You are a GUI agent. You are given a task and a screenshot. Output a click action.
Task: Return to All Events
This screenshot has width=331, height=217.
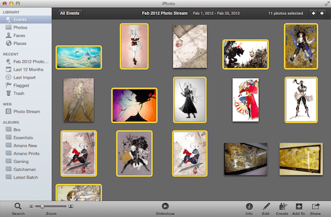(69, 13)
